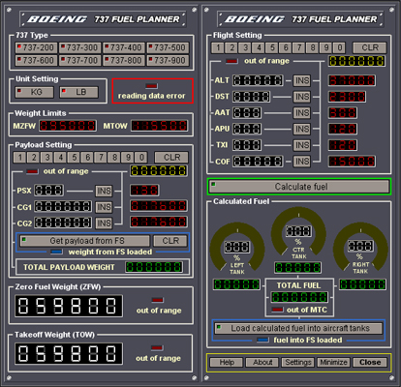The height and width of the screenshot is (387, 401).
Task: Click Get payload from FS
Action: click(85, 241)
